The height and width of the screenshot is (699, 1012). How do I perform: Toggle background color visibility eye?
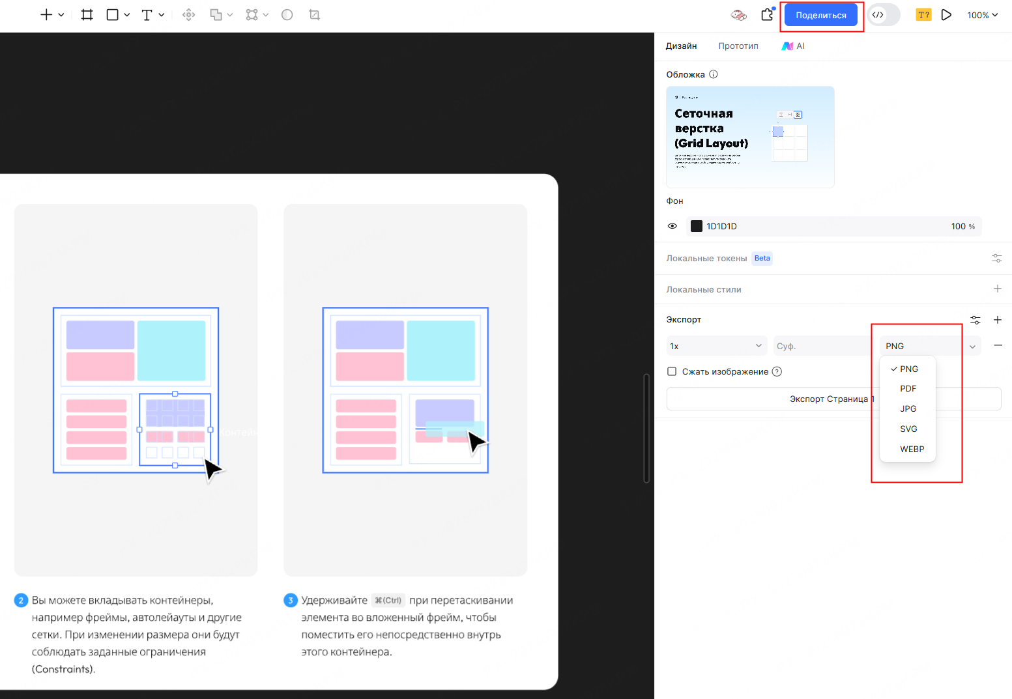click(x=672, y=226)
